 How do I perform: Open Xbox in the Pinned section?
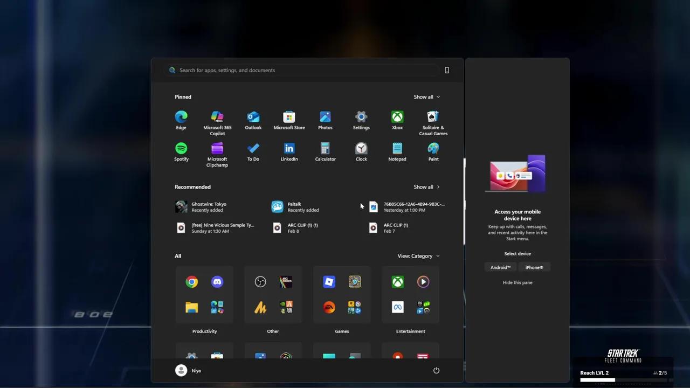(397, 121)
